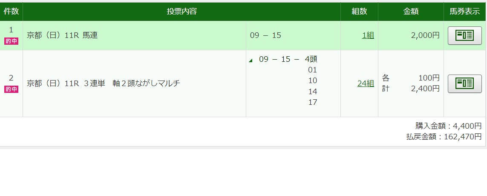Click horse number 01 in the list
Image resolution: width=487 pixels, height=196 pixels.
tap(312, 70)
